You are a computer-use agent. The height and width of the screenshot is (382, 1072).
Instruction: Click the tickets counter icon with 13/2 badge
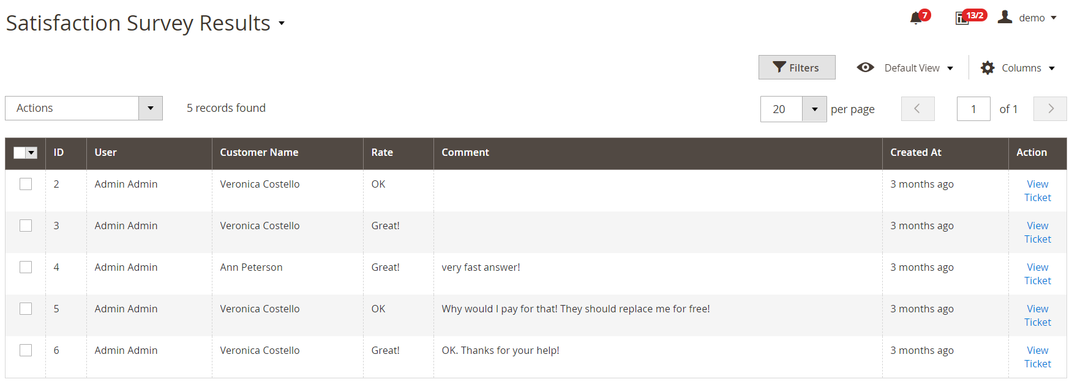962,18
